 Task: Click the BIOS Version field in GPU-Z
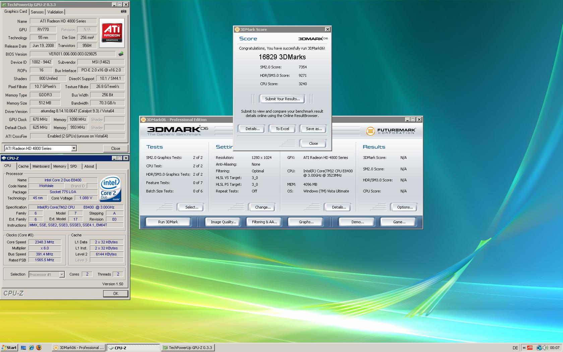pos(73,54)
